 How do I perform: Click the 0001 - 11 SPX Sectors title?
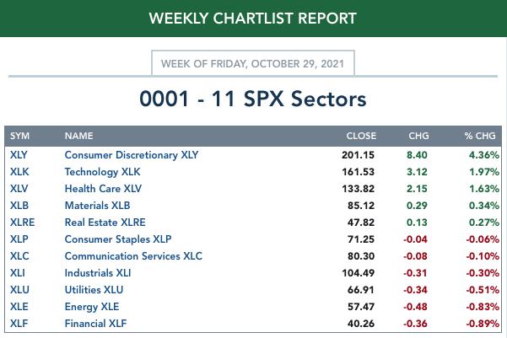[x=253, y=99]
